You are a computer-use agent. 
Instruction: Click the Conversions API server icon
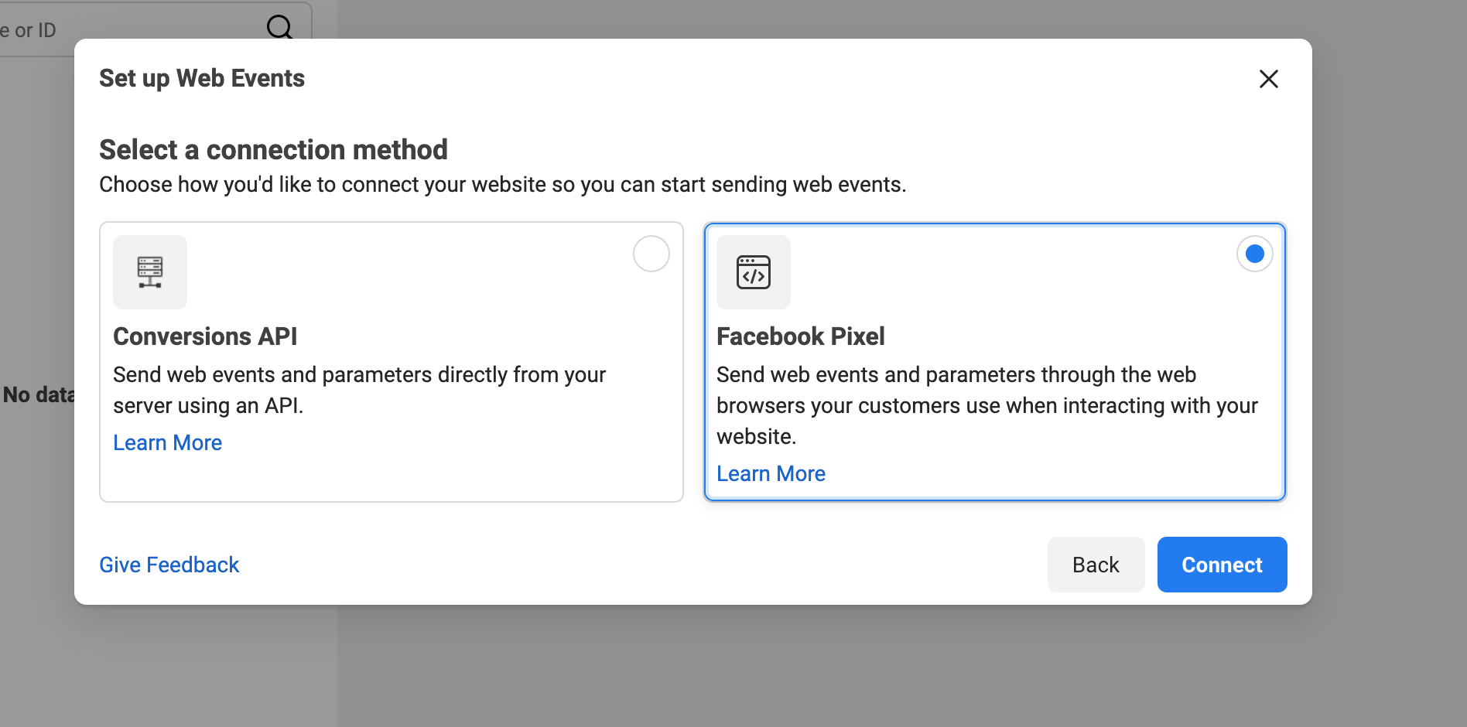coord(150,272)
